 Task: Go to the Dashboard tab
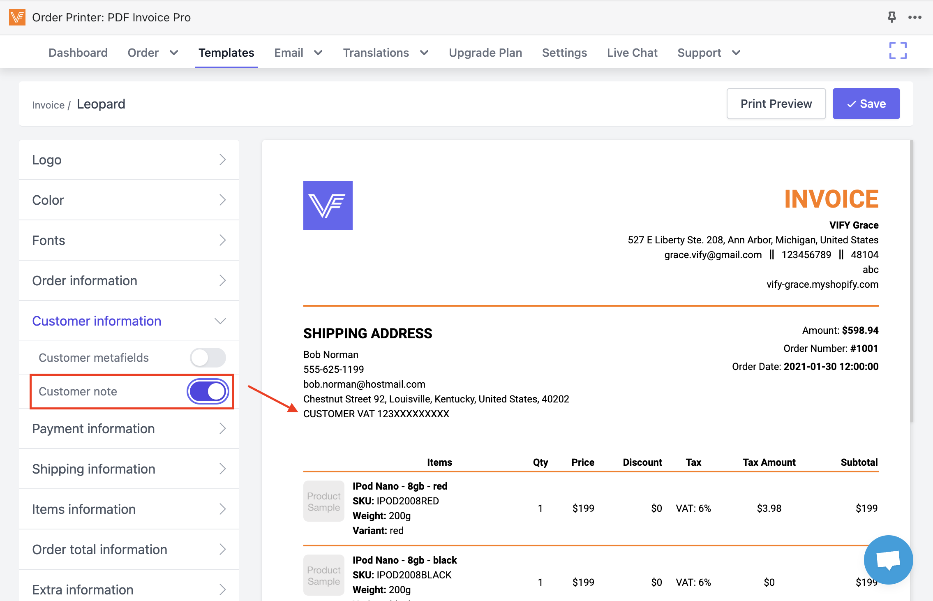[x=78, y=53]
